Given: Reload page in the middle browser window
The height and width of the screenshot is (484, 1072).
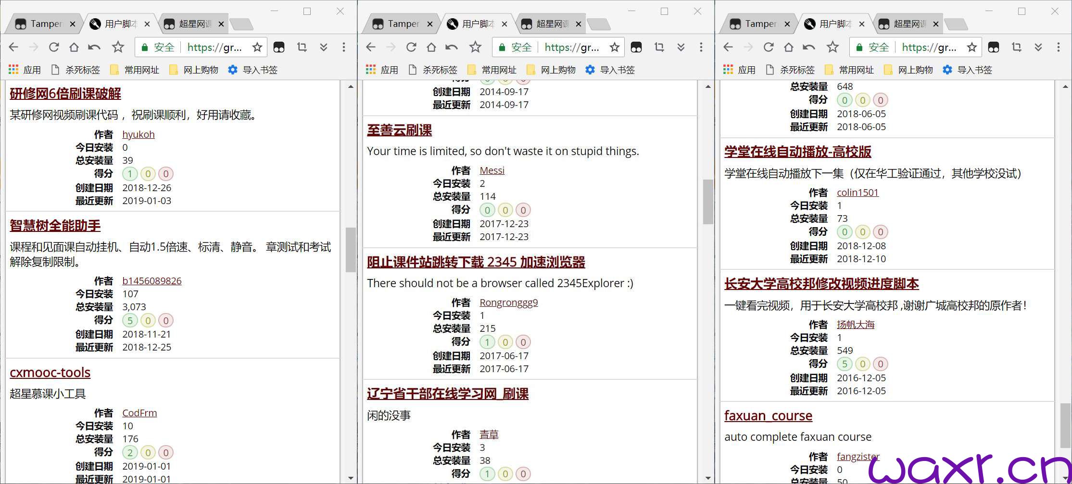Looking at the screenshot, I should [411, 47].
